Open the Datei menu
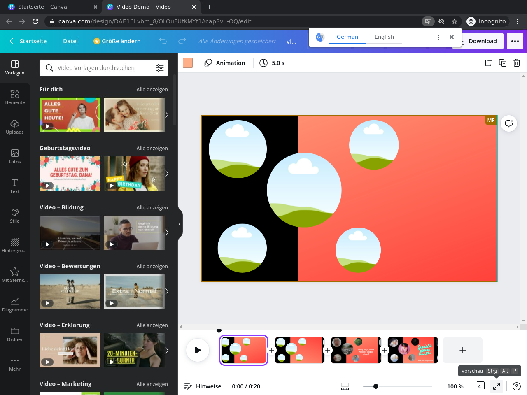527x395 pixels. point(70,41)
